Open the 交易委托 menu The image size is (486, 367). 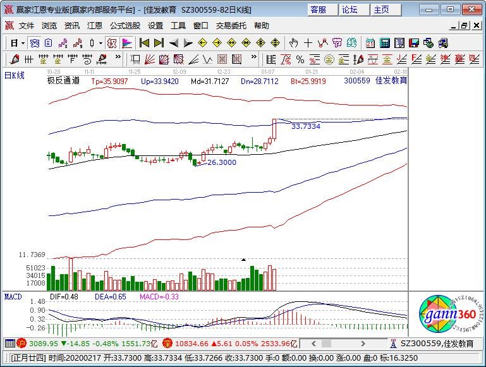[231, 26]
